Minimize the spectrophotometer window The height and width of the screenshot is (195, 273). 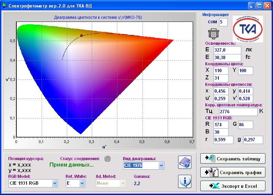coord(252,6)
